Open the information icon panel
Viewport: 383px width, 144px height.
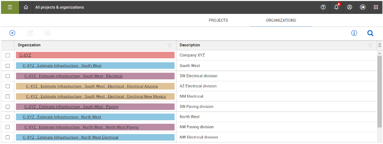click(x=354, y=33)
